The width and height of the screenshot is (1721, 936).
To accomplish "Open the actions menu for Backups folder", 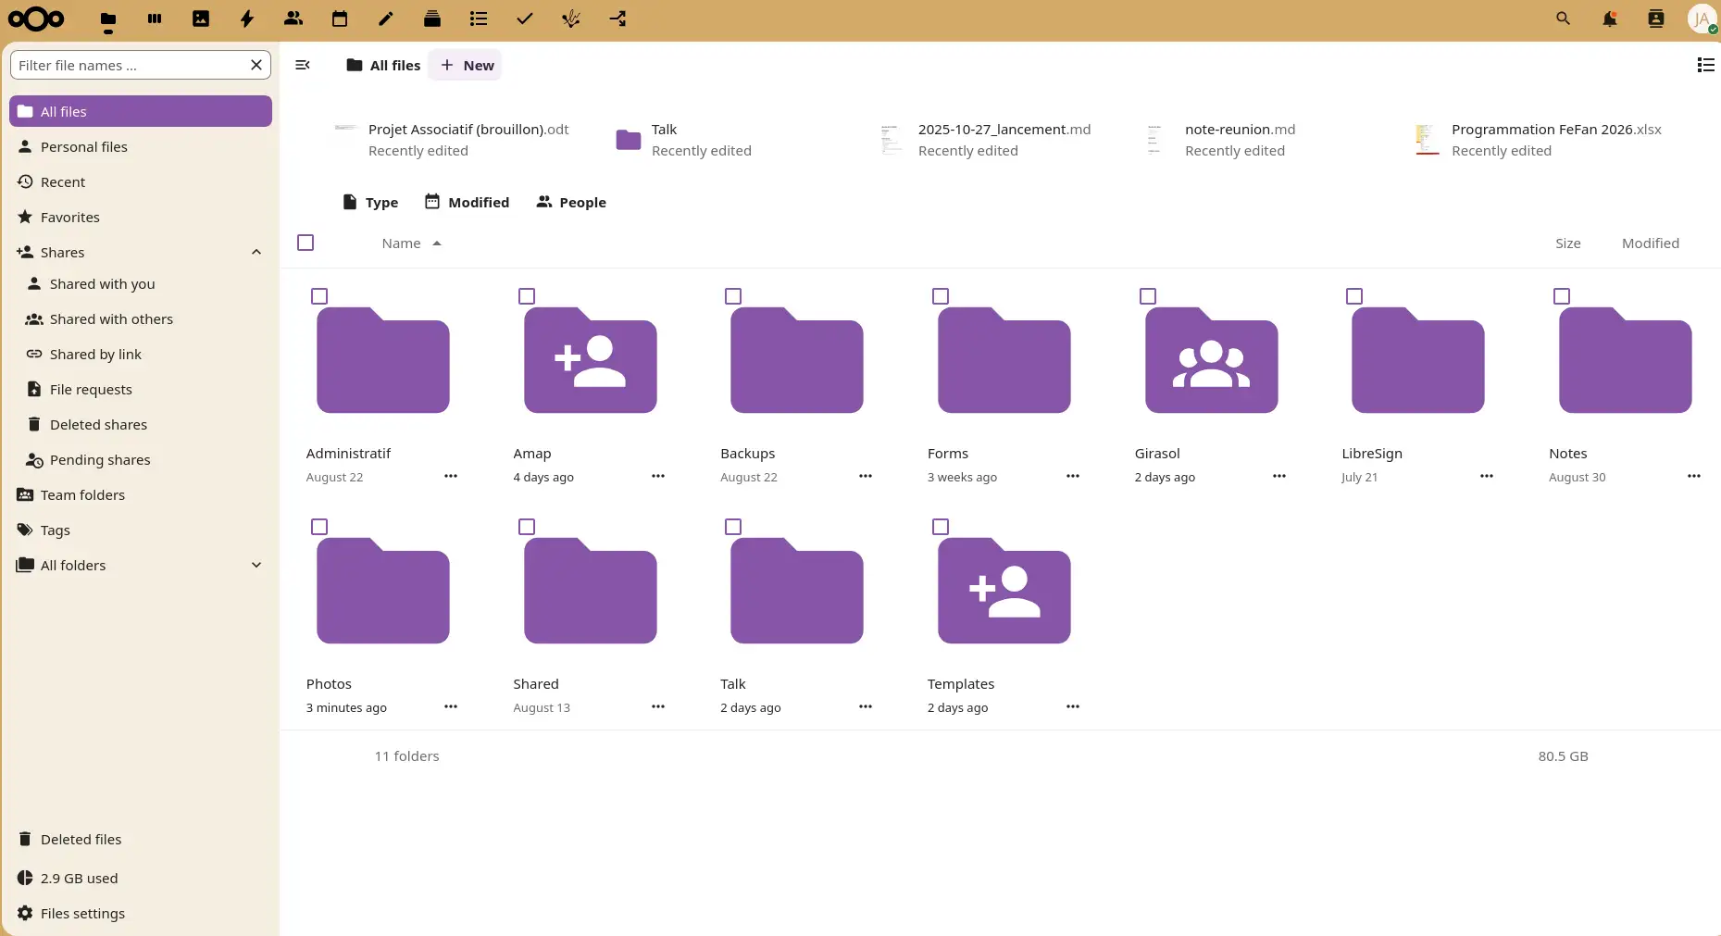I will tap(866, 476).
